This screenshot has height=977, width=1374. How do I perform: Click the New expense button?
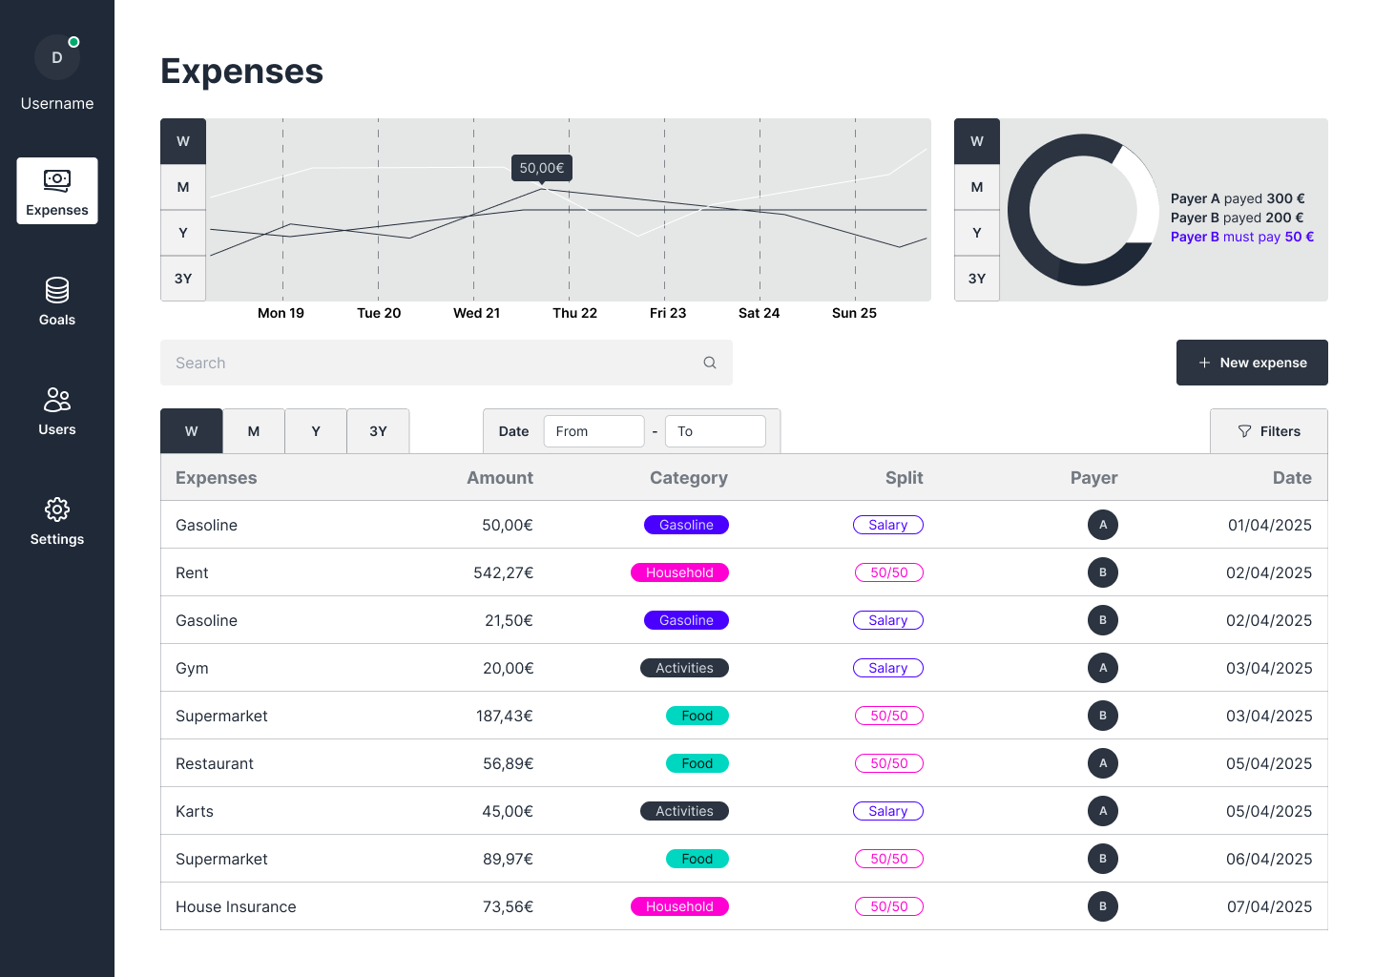point(1252,363)
